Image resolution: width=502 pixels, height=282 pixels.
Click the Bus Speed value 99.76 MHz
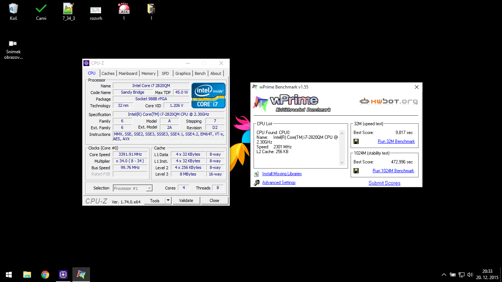point(130,167)
